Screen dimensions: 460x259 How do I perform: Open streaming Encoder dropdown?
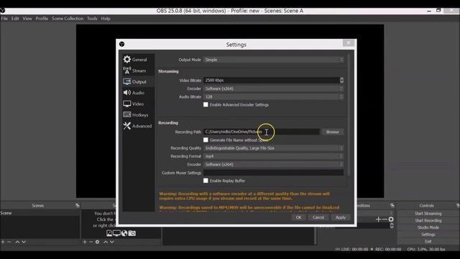(273, 88)
